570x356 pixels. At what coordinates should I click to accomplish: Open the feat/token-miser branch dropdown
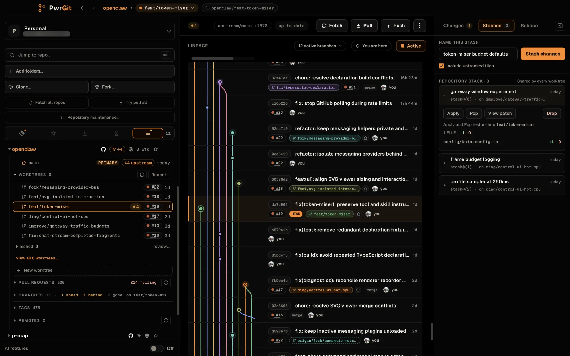166,8
